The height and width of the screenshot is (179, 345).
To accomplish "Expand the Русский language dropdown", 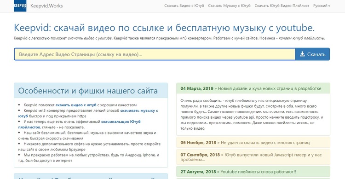I will pyautogui.click(x=322, y=6).
